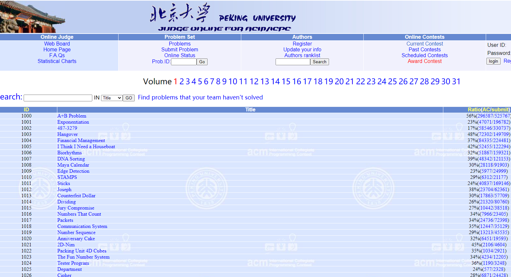511x277 pixels.
Task: Open the IN Title dropdown
Action: tap(112, 98)
